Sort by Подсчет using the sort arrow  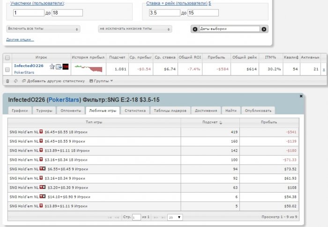pyautogui.click(x=221, y=123)
